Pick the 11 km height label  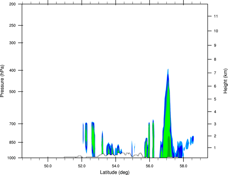216,16
